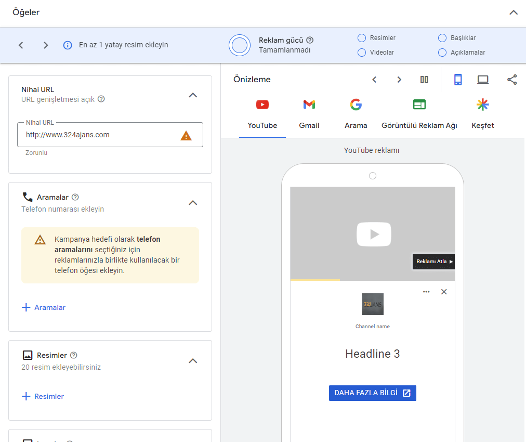The height and width of the screenshot is (442, 526).
Task: Collapse the Resimler card
Action: point(193,361)
